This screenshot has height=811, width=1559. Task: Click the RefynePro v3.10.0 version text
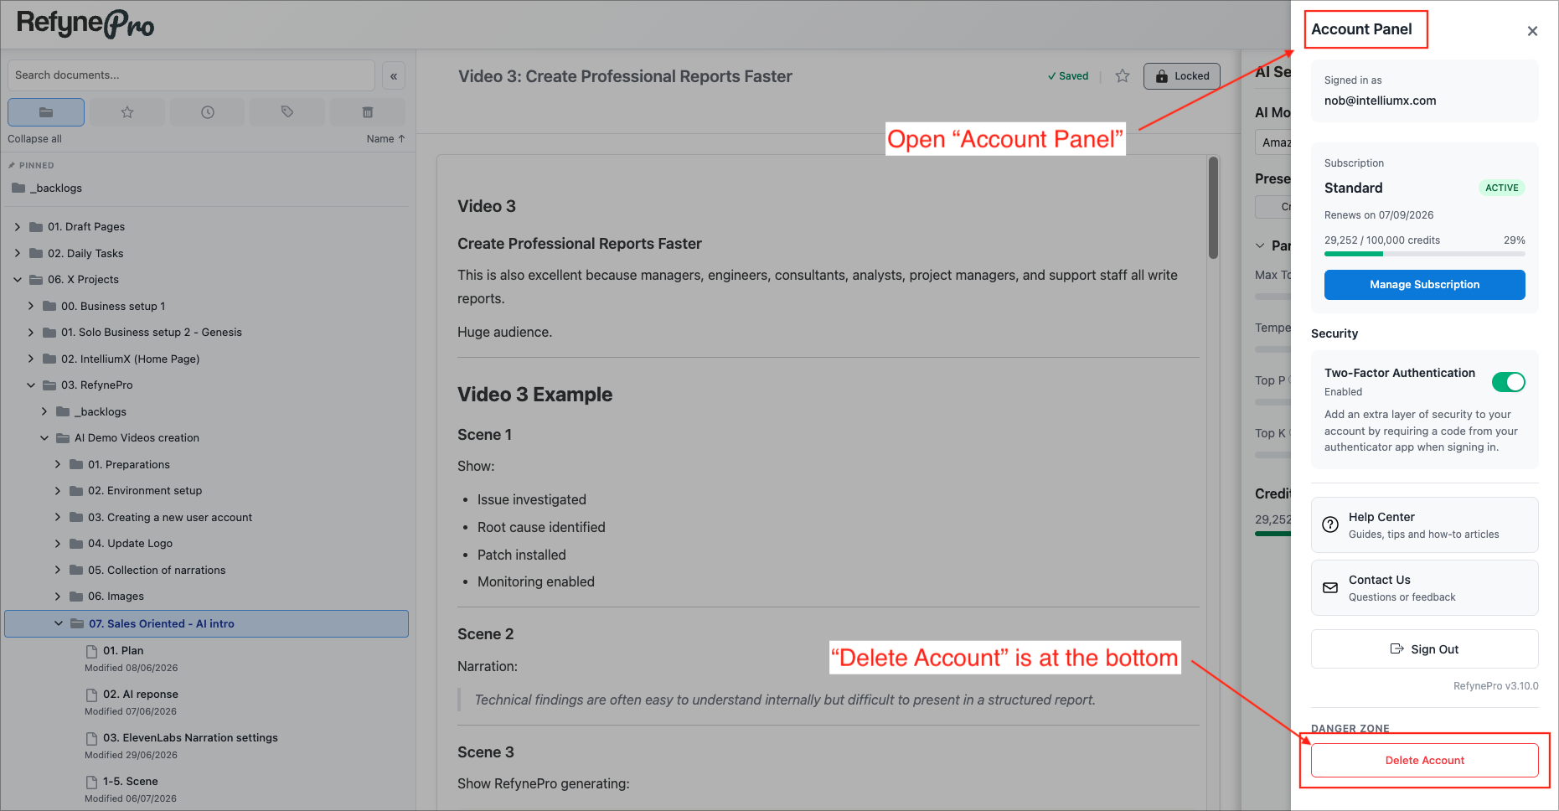(x=1495, y=686)
